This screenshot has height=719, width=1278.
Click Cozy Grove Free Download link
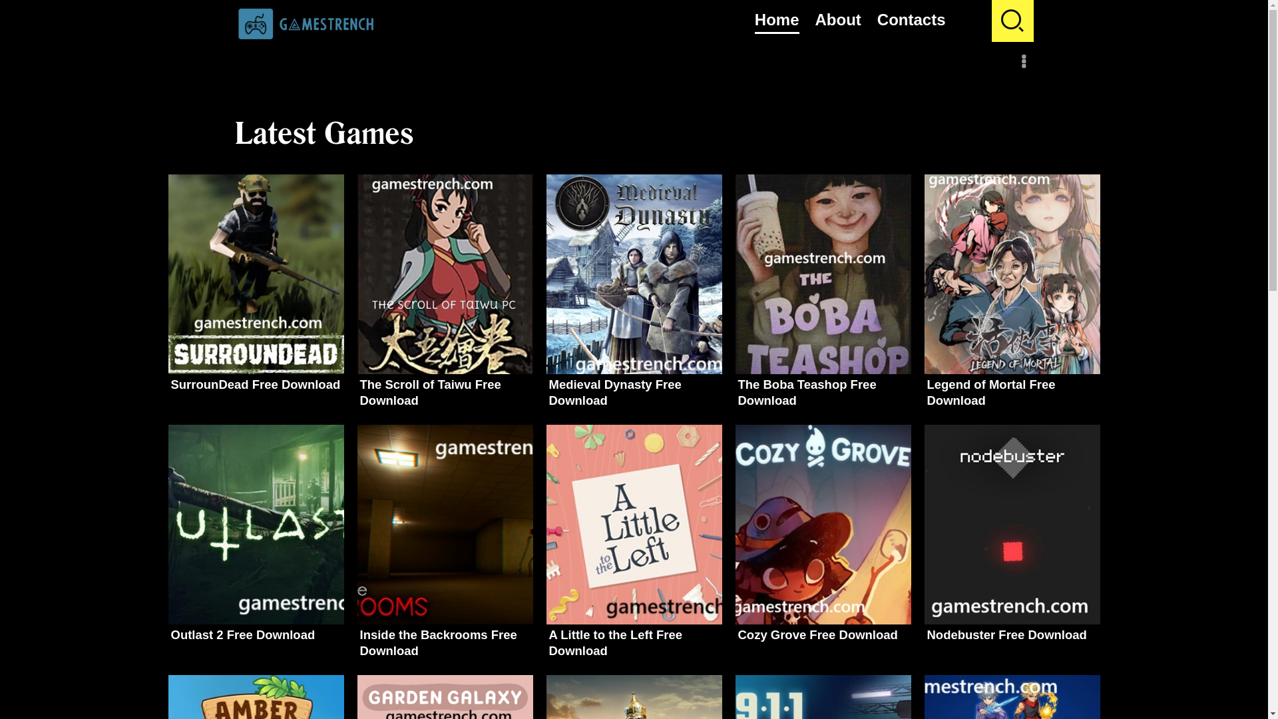point(817,635)
